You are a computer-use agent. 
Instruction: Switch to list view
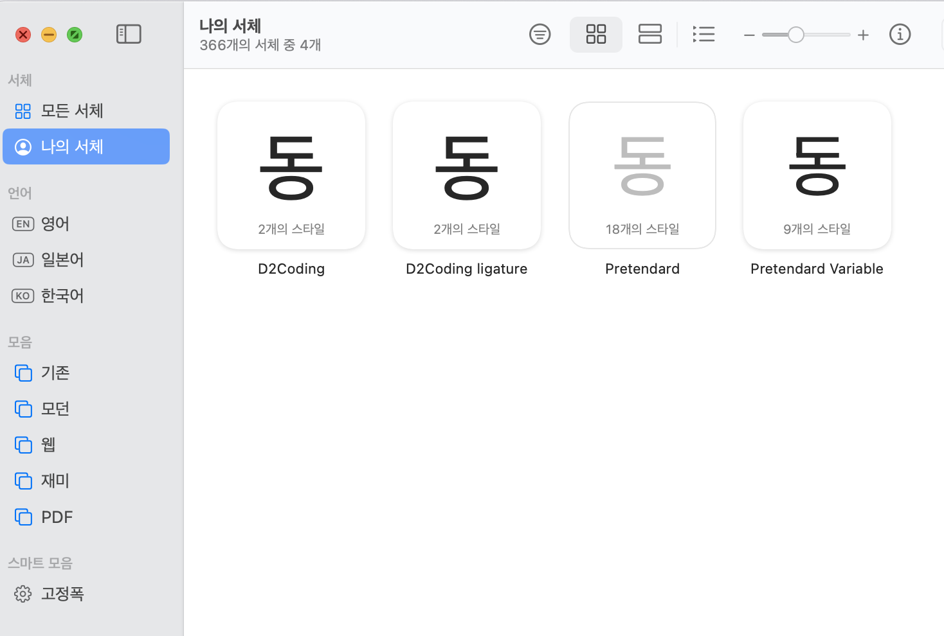(x=704, y=34)
